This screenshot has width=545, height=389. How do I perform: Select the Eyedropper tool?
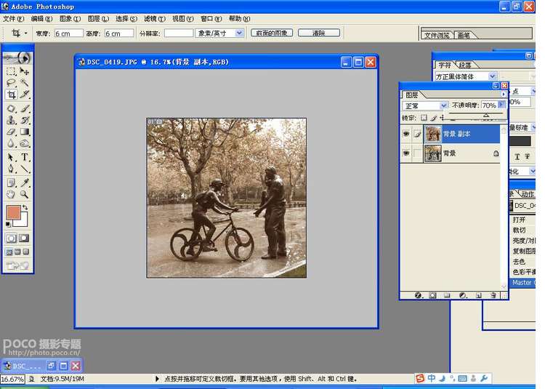coord(24,183)
